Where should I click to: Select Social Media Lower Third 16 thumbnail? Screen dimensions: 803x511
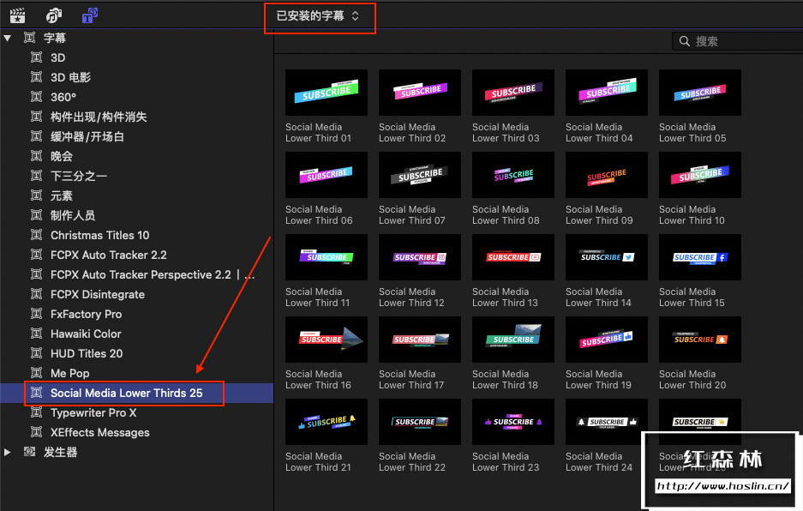(327, 340)
